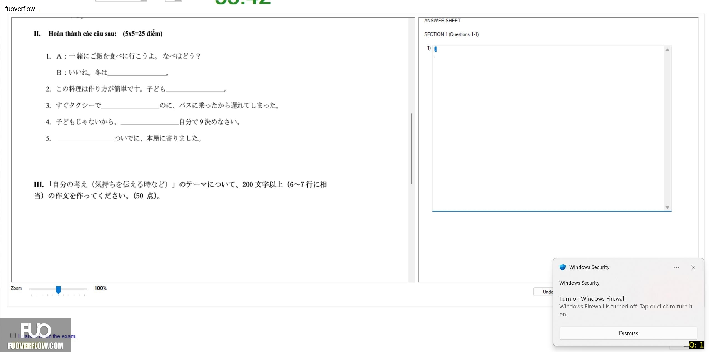This screenshot has width=711, height=352.
Task: Click the 'ANSWER SHEET' heading
Action: pyautogui.click(x=442, y=21)
